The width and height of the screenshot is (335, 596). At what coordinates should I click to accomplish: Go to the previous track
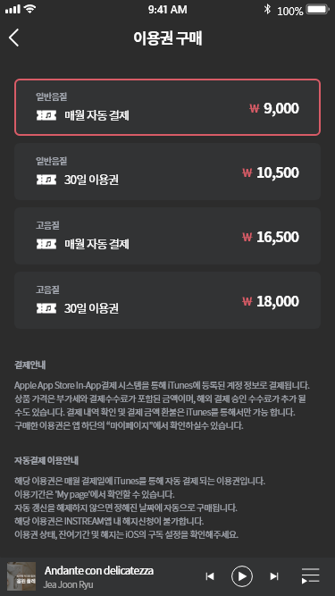210,576
